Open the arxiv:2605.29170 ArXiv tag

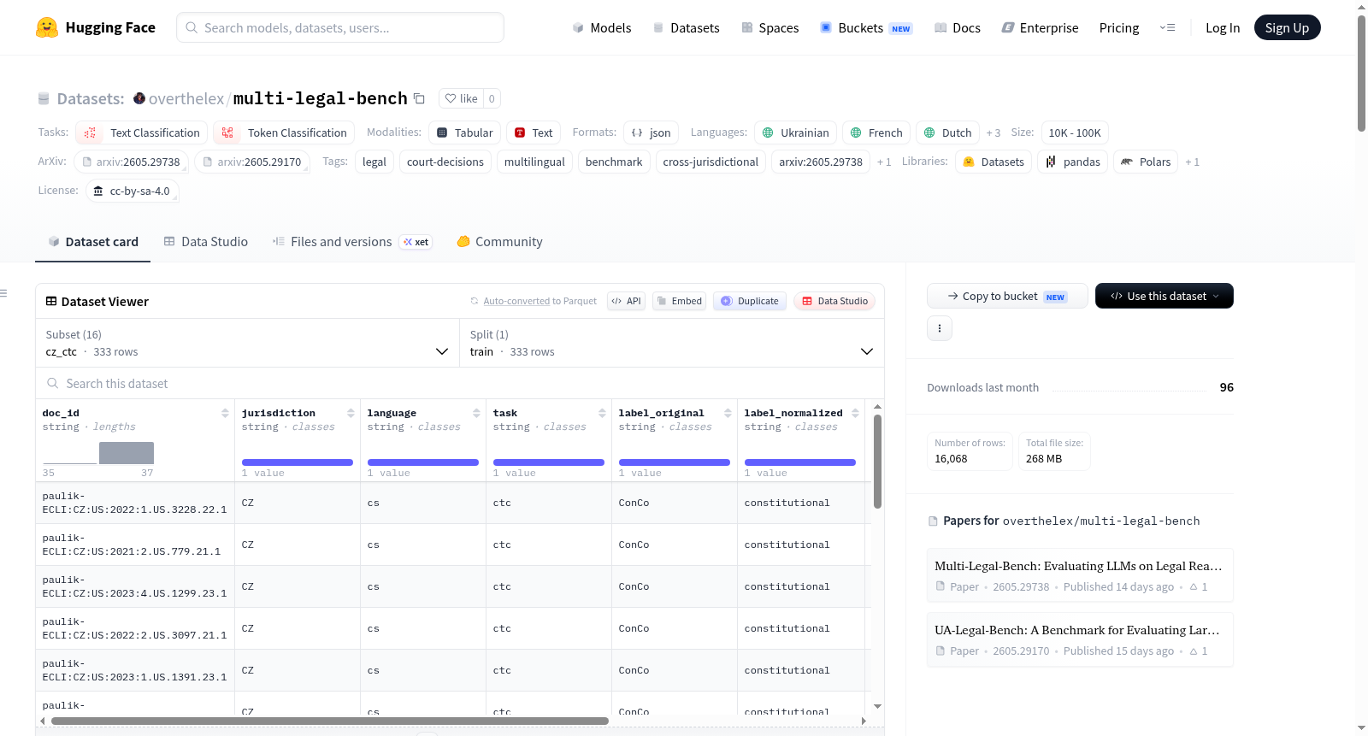pos(252,162)
